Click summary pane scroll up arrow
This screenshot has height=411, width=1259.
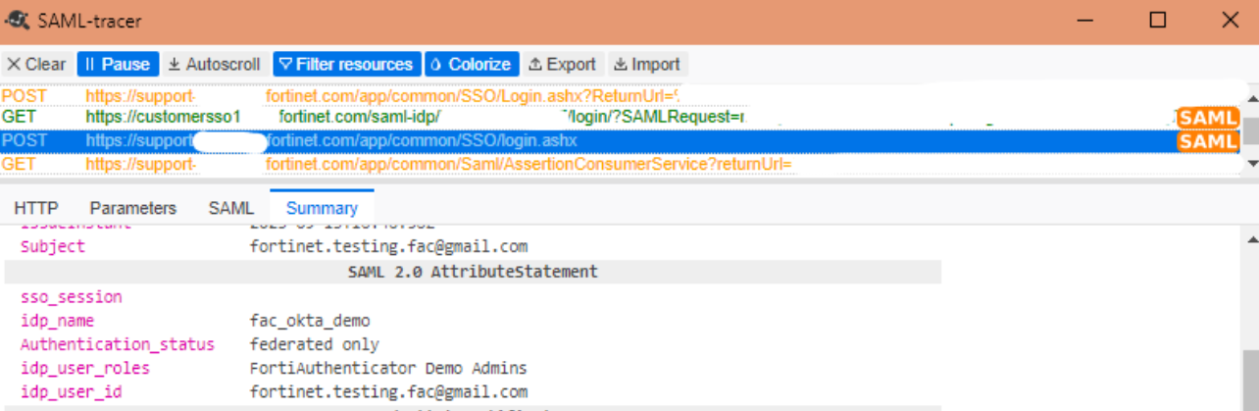click(1250, 238)
